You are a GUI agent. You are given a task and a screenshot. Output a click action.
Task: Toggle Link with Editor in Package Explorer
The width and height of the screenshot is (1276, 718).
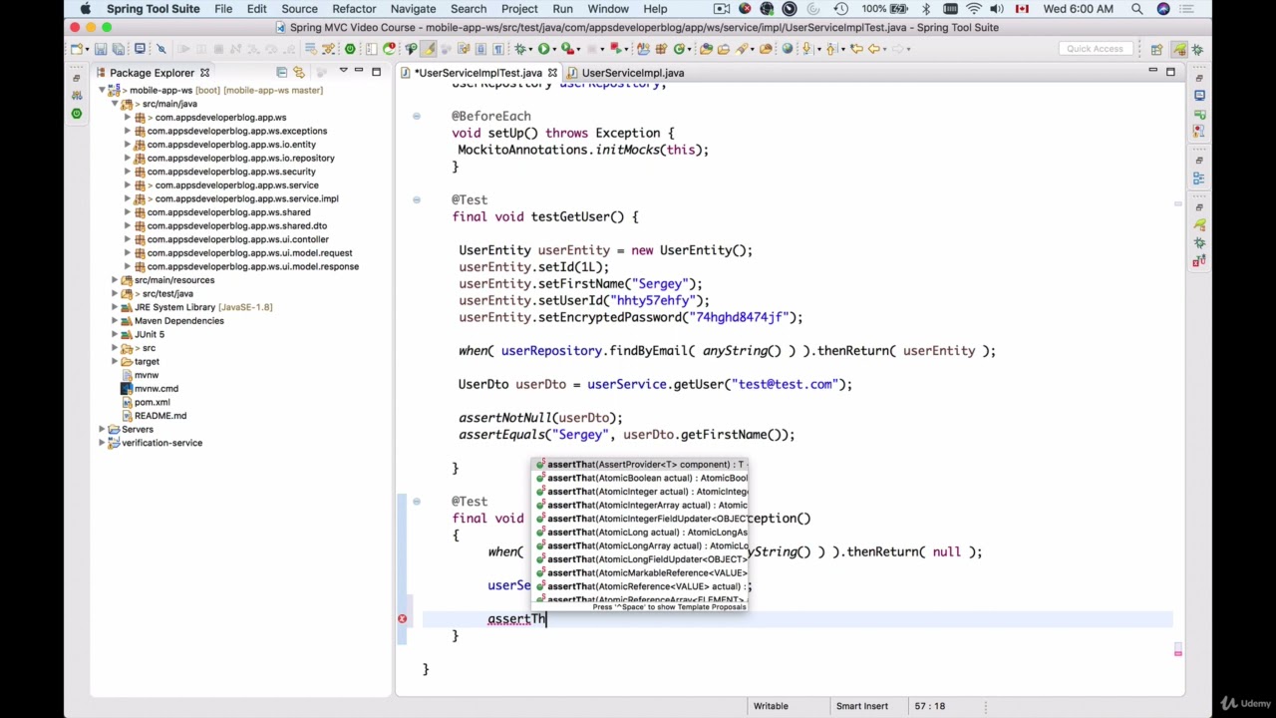pyautogui.click(x=298, y=72)
